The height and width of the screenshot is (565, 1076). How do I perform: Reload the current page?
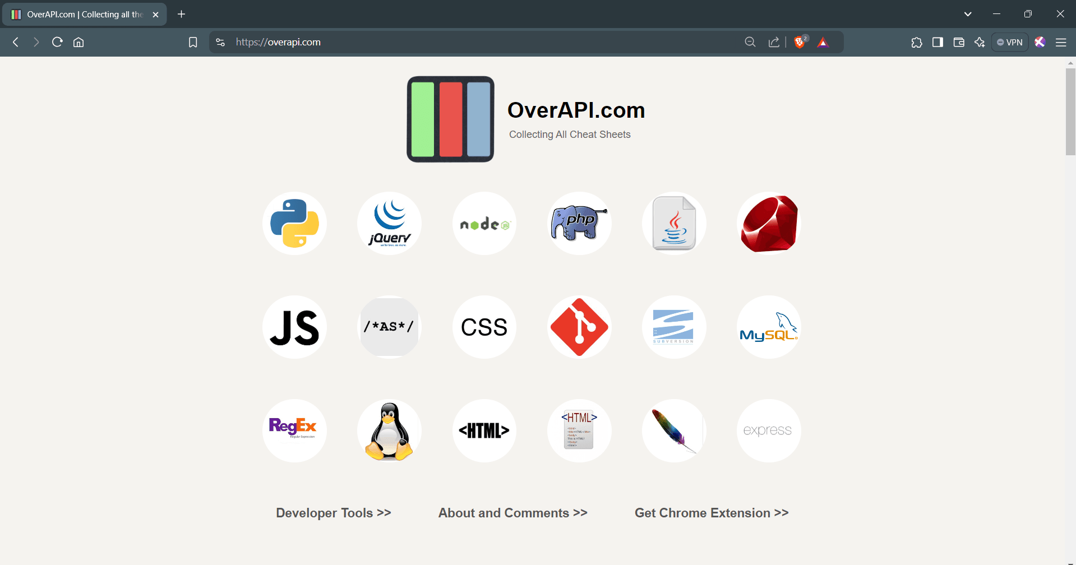pyautogui.click(x=57, y=42)
